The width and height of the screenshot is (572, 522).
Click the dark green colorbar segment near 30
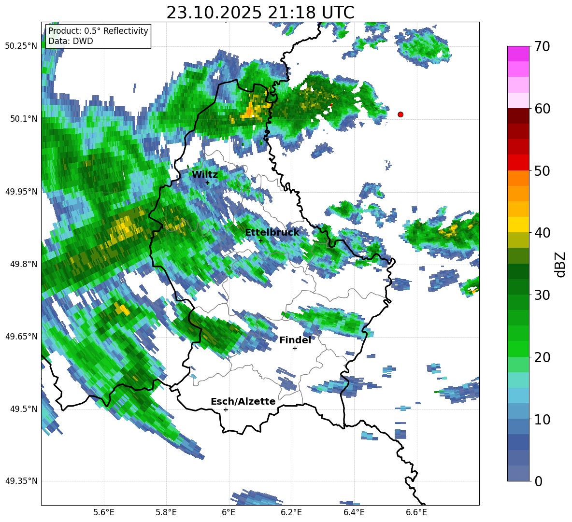(x=518, y=287)
